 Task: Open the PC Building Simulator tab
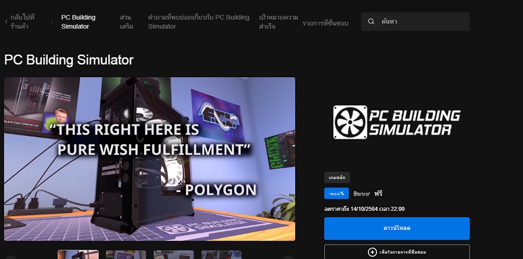[x=78, y=21]
